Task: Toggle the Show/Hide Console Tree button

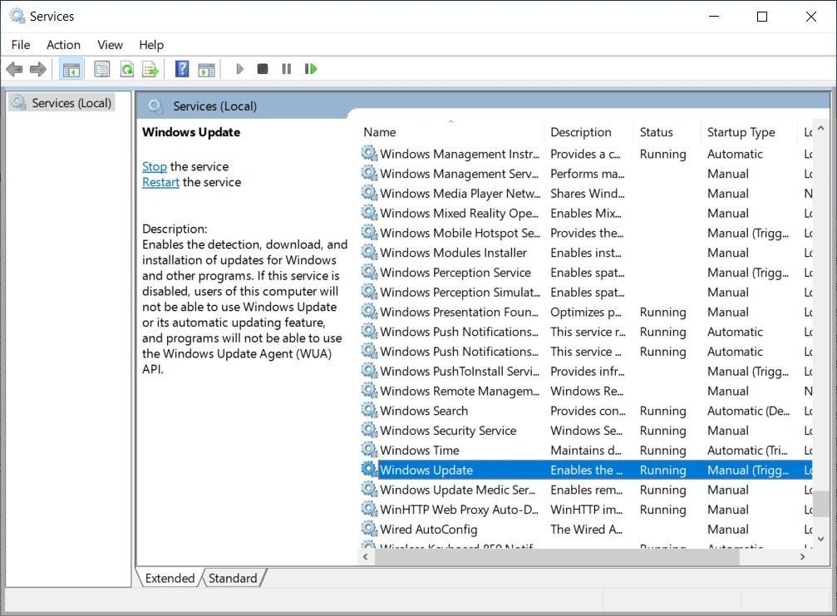Action: tap(71, 69)
